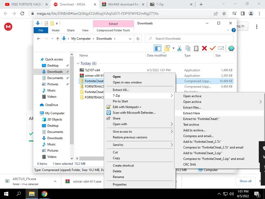
Task: Select Extract Here in 7-Zip submenu
Action: pos(219,113)
